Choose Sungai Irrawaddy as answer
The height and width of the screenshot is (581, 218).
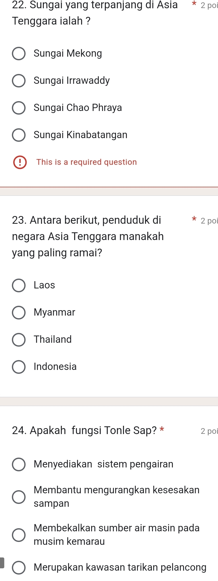[19, 81]
